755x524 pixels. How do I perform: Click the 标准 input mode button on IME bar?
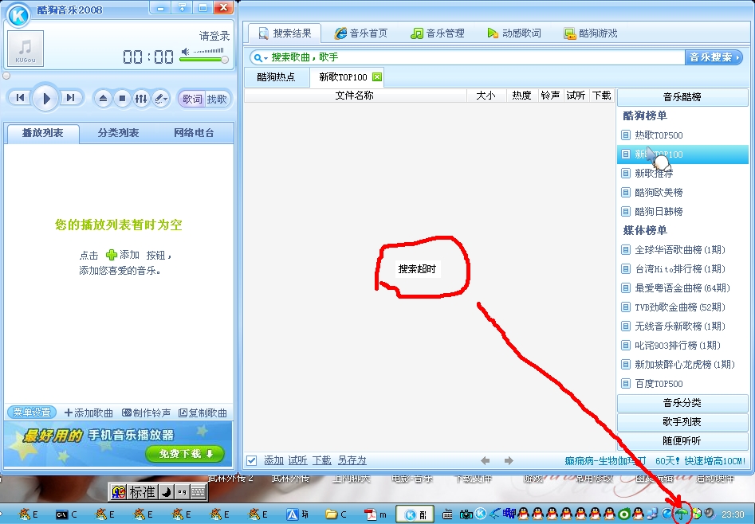(x=143, y=492)
